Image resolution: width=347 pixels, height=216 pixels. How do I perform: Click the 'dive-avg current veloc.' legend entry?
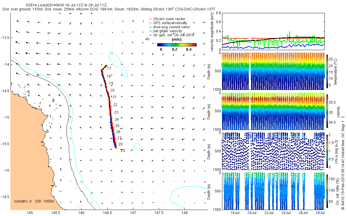pyautogui.click(x=170, y=27)
